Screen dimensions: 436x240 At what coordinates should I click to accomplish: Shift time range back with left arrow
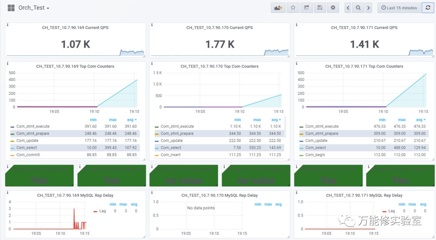point(348,8)
